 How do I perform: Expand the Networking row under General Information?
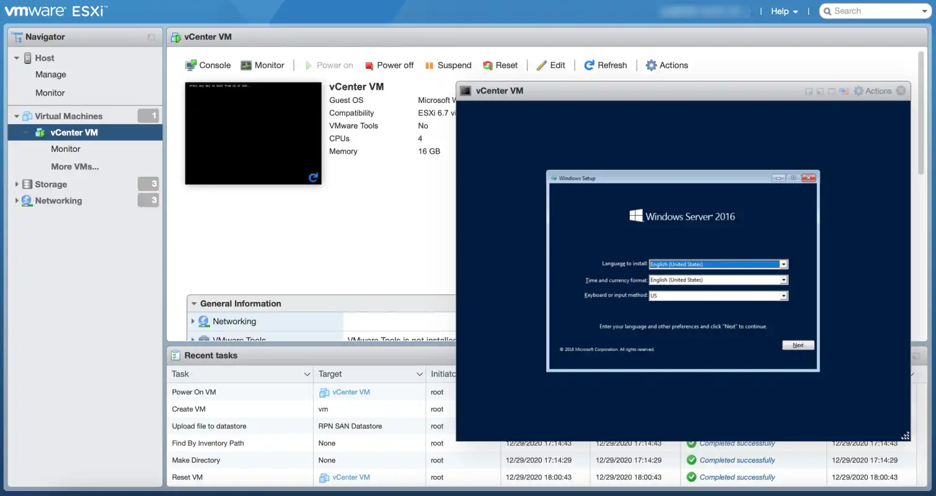[193, 321]
